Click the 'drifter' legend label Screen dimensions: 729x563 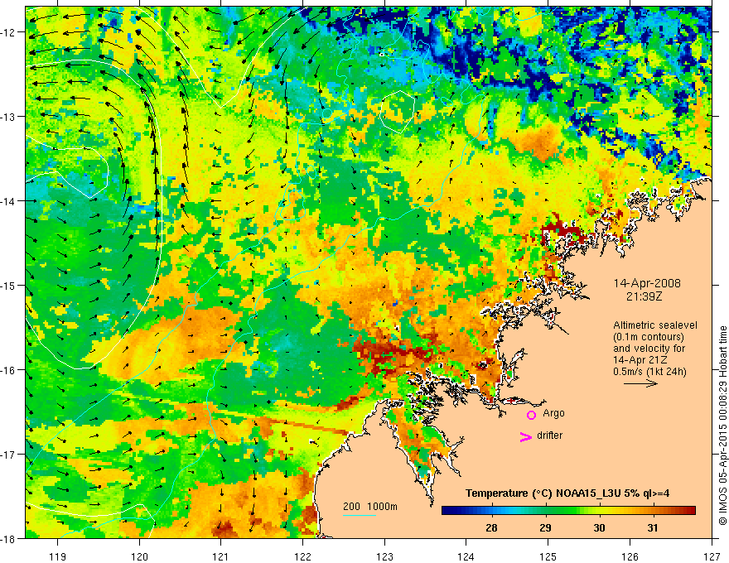[549, 435]
